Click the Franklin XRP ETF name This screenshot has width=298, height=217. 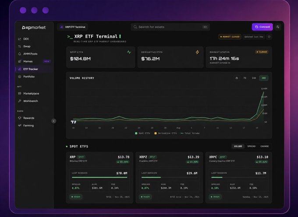tap(148, 161)
